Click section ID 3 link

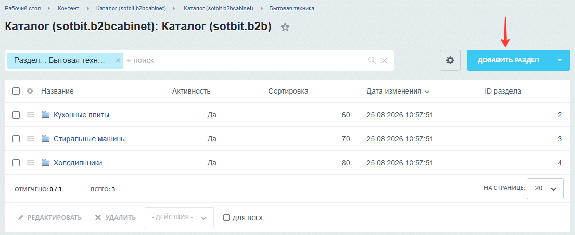560,139
